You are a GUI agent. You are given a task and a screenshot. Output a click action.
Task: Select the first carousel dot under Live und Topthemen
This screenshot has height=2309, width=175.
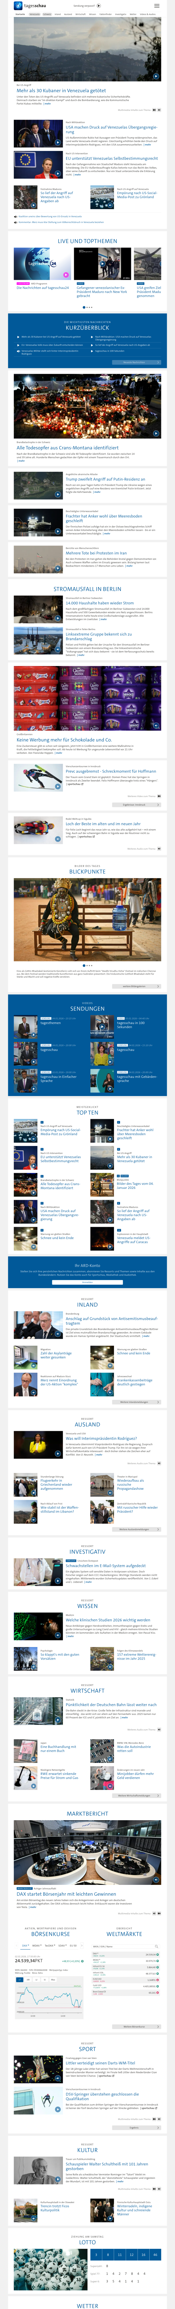84,307
